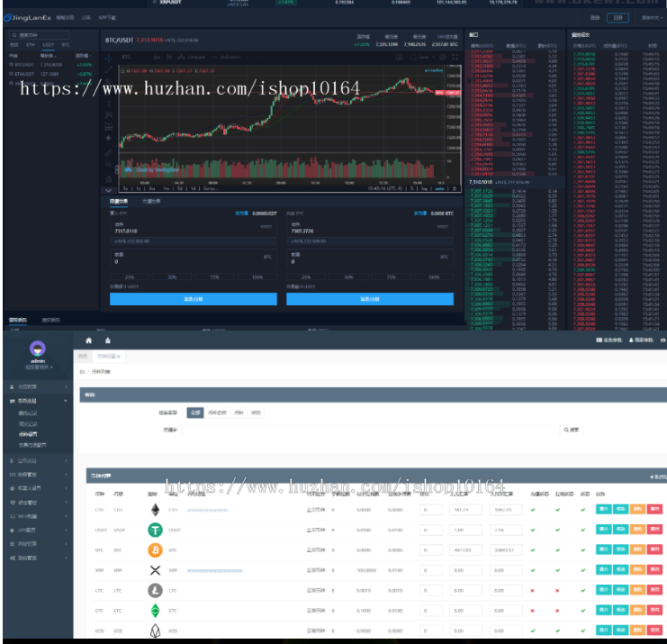The width and height of the screenshot is (667, 644).
Task: Click the orange Bitcoin logo in the table
Action: pyautogui.click(x=155, y=549)
